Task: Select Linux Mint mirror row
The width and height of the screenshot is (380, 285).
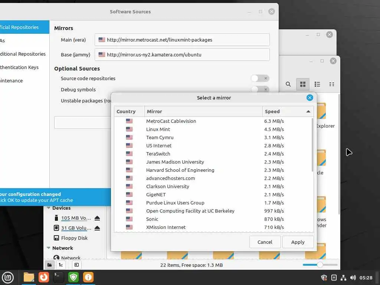Action: (x=213, y=129)
